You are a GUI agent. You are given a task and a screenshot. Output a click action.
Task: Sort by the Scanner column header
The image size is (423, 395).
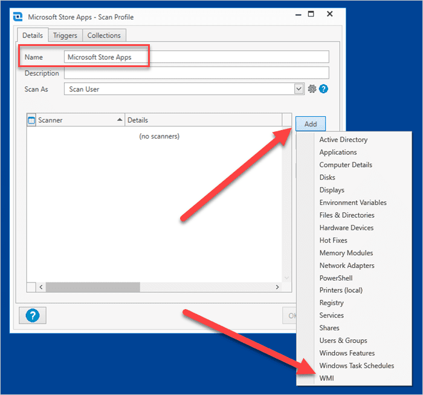point(80,120)
